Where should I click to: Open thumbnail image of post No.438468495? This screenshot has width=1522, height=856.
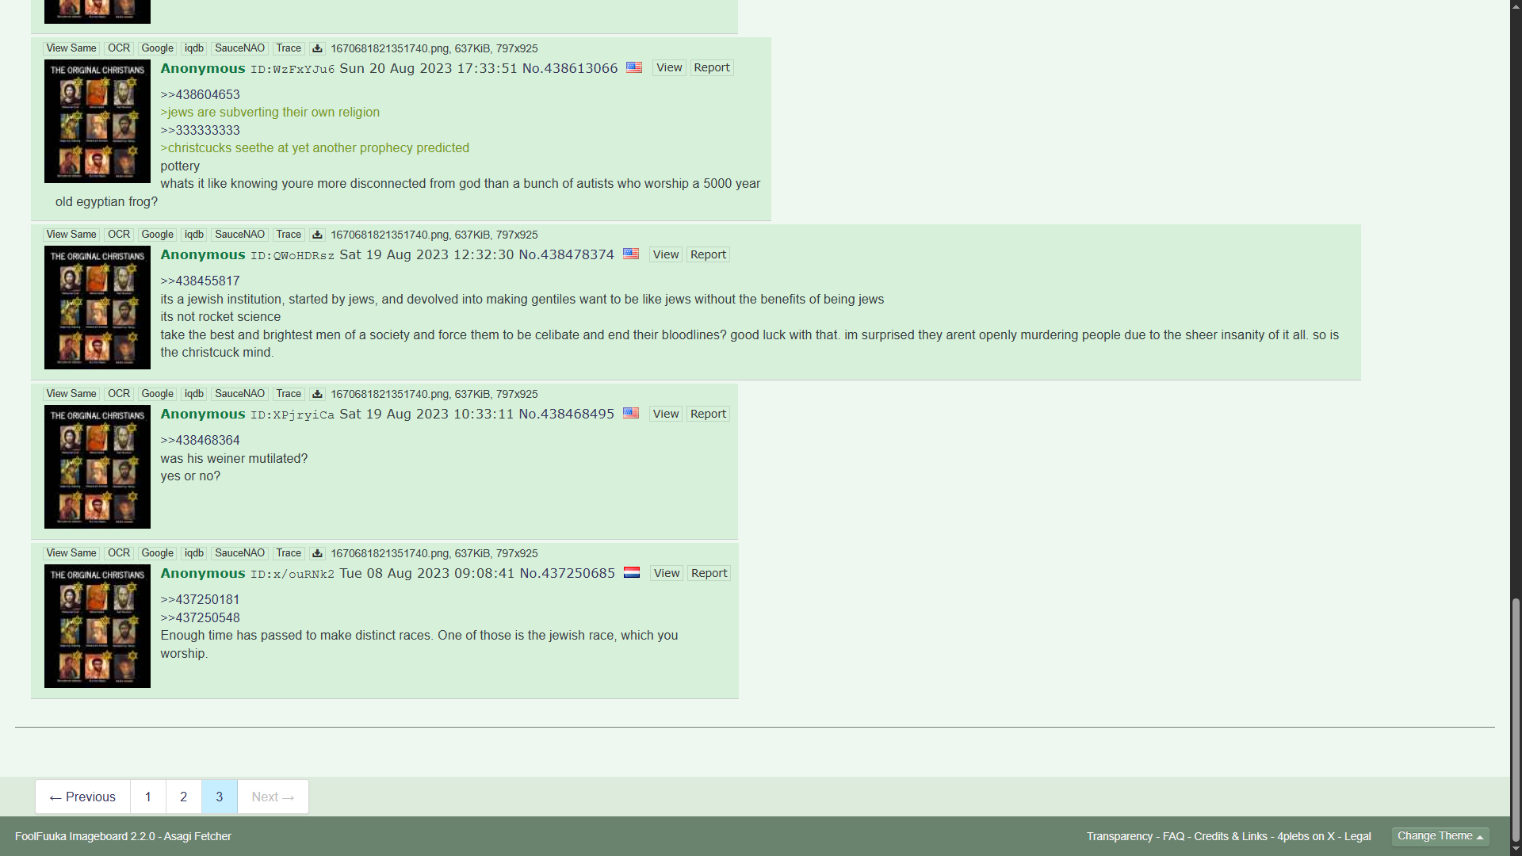(x=98, y=467)
